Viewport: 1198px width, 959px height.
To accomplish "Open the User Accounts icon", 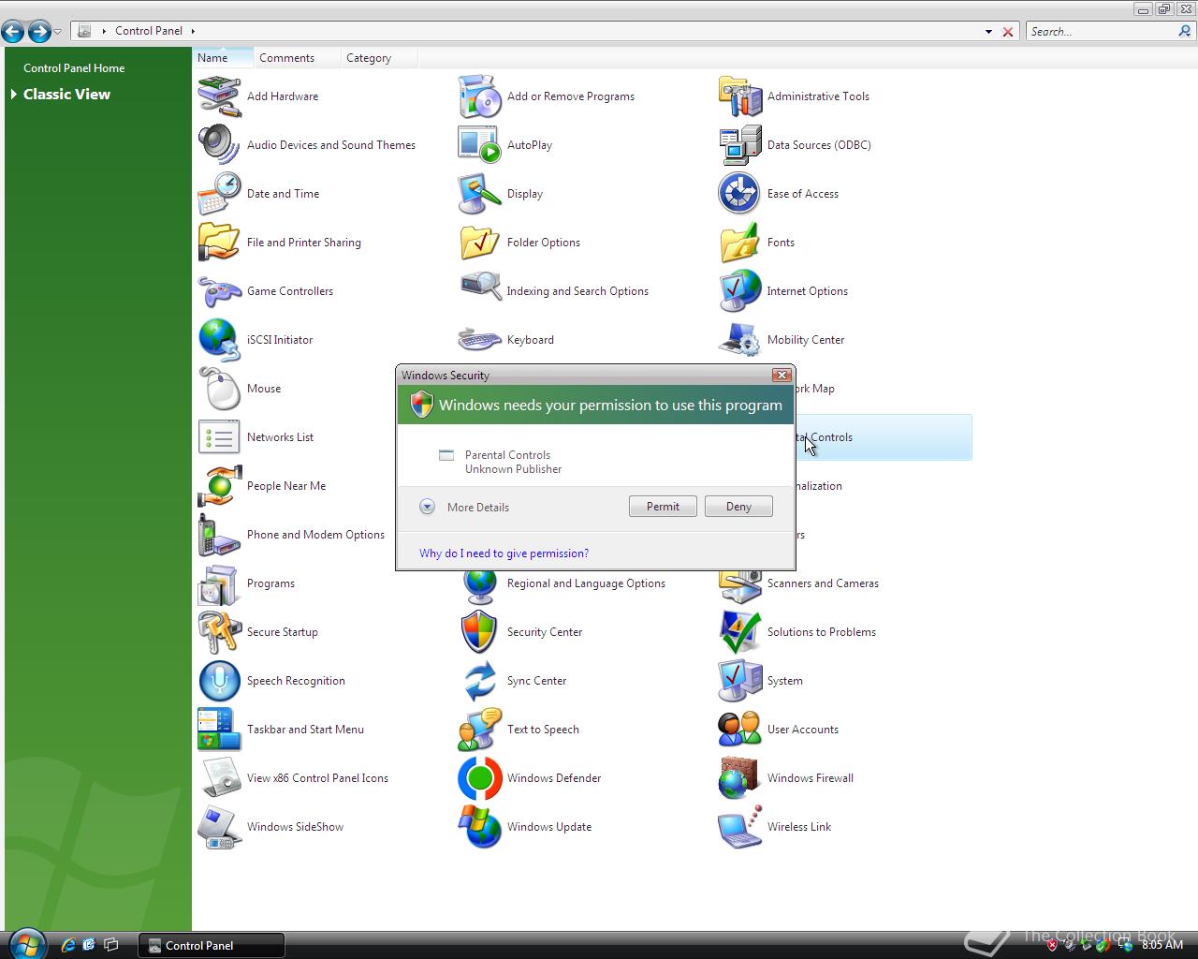I will tap(740, 730).
